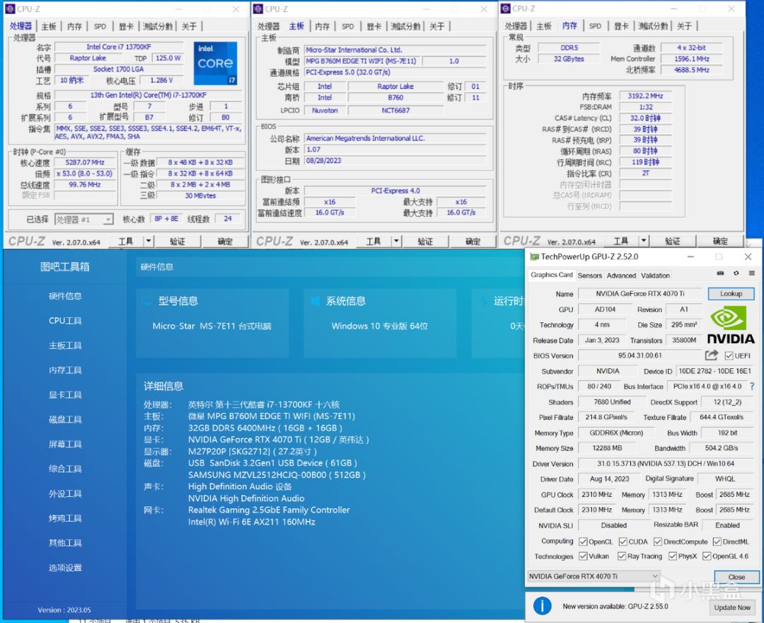
Task: Open the GPU selection dropdown in GPU-Z
Action: (654, 576)
